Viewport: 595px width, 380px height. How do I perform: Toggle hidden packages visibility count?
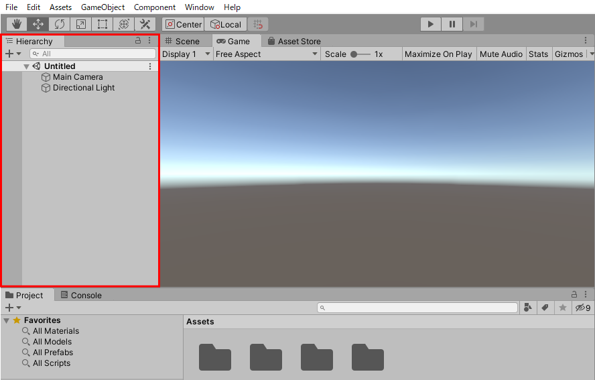(583, 308)
